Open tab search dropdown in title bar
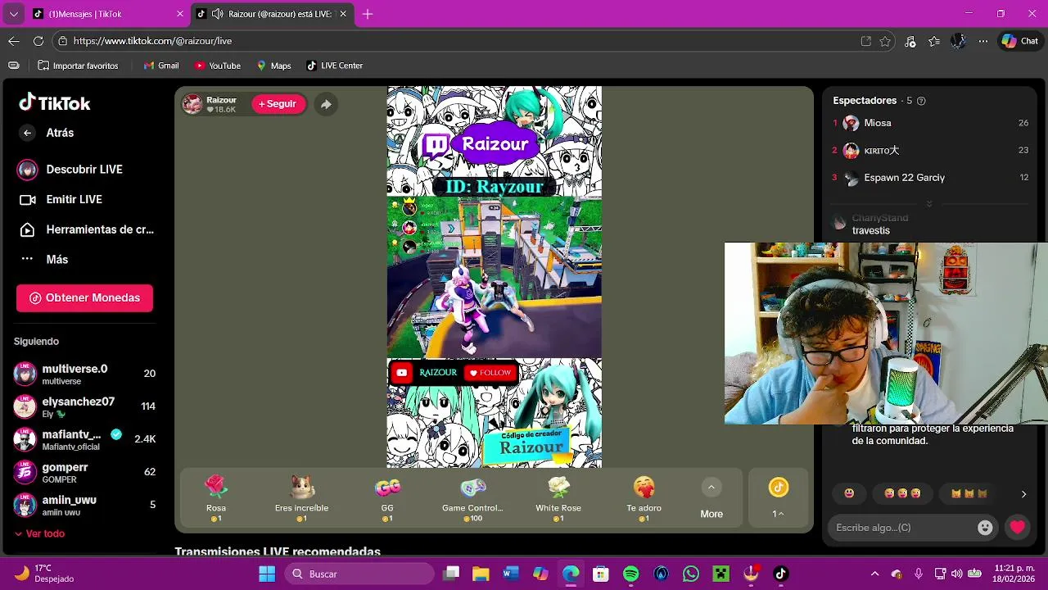Viewport: 1048px width, 590px height. tap(13, 14)
